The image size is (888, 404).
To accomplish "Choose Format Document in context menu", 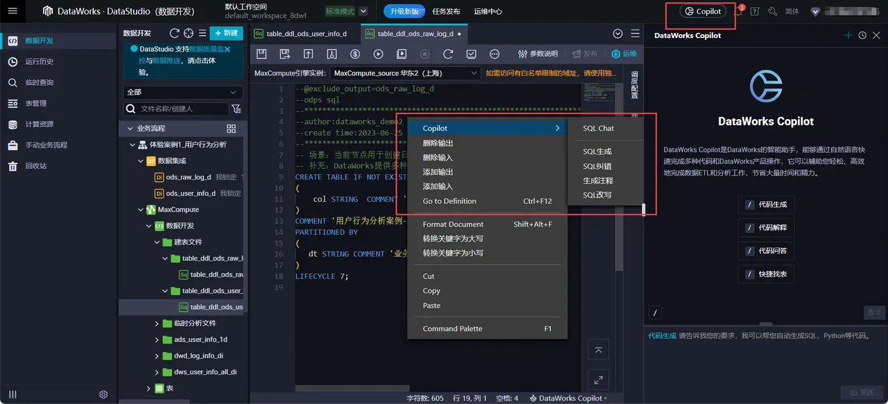I will click(487, 224).
